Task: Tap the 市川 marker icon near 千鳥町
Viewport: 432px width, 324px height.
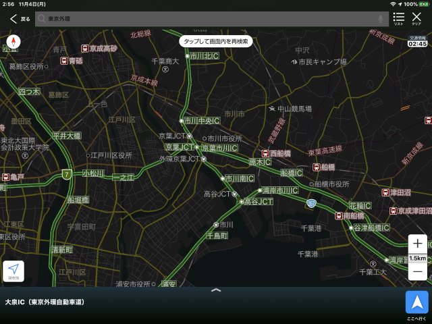Action: pyautogui.click(x=216, y=225)
